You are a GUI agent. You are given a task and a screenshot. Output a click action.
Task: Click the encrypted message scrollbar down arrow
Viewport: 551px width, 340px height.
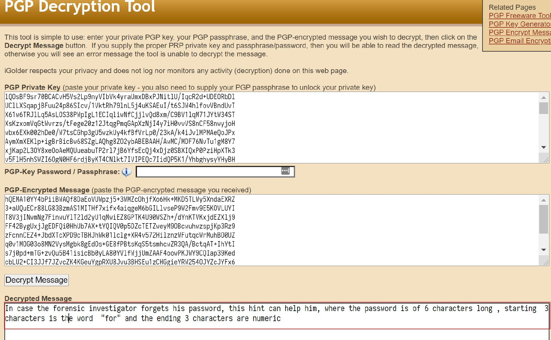click(x=543, y=250)
